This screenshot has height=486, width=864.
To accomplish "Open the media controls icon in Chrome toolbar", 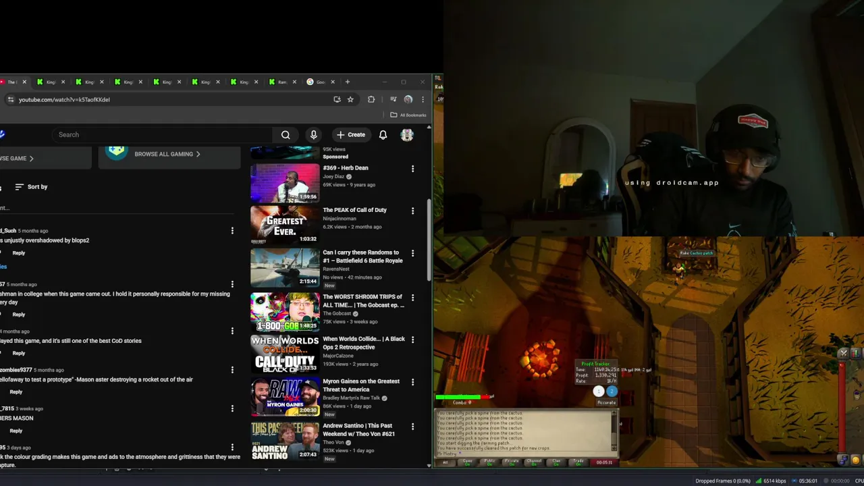I will point(393,99).
